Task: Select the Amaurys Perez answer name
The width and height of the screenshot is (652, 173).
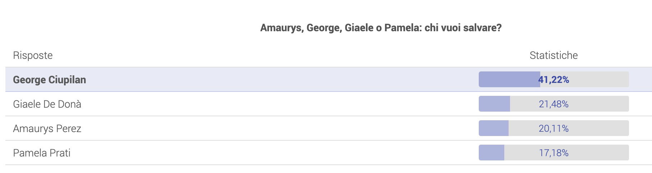Action: click(x=47, y=128)
